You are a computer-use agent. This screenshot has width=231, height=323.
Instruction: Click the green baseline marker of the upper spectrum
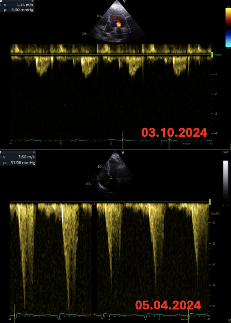(212, 55)
